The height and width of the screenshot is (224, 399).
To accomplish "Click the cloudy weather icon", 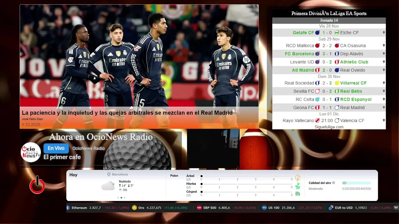I will (108, 186).
